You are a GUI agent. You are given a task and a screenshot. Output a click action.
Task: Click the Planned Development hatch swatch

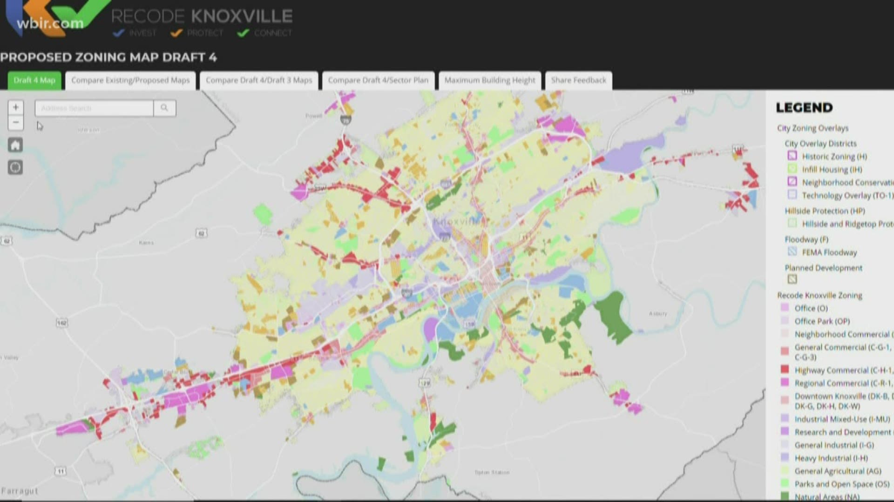pos(792,279)
